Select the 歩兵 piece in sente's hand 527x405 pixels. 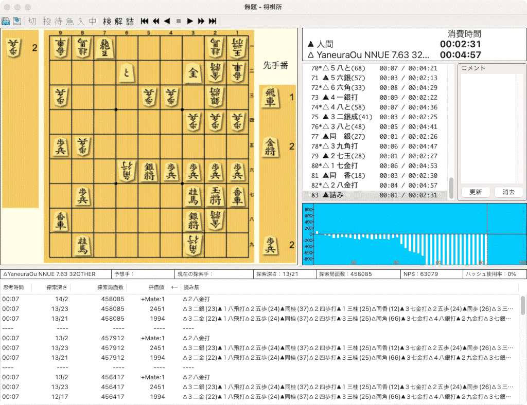[270, 245]
